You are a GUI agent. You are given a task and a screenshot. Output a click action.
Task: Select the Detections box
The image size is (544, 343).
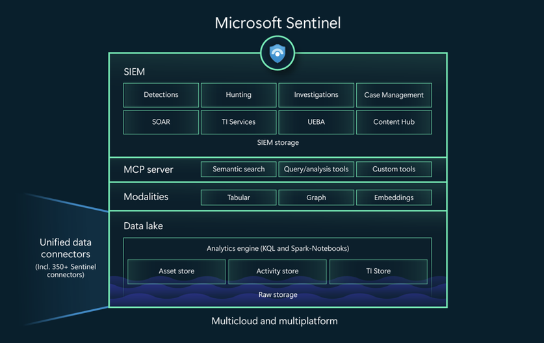point(161,95)
